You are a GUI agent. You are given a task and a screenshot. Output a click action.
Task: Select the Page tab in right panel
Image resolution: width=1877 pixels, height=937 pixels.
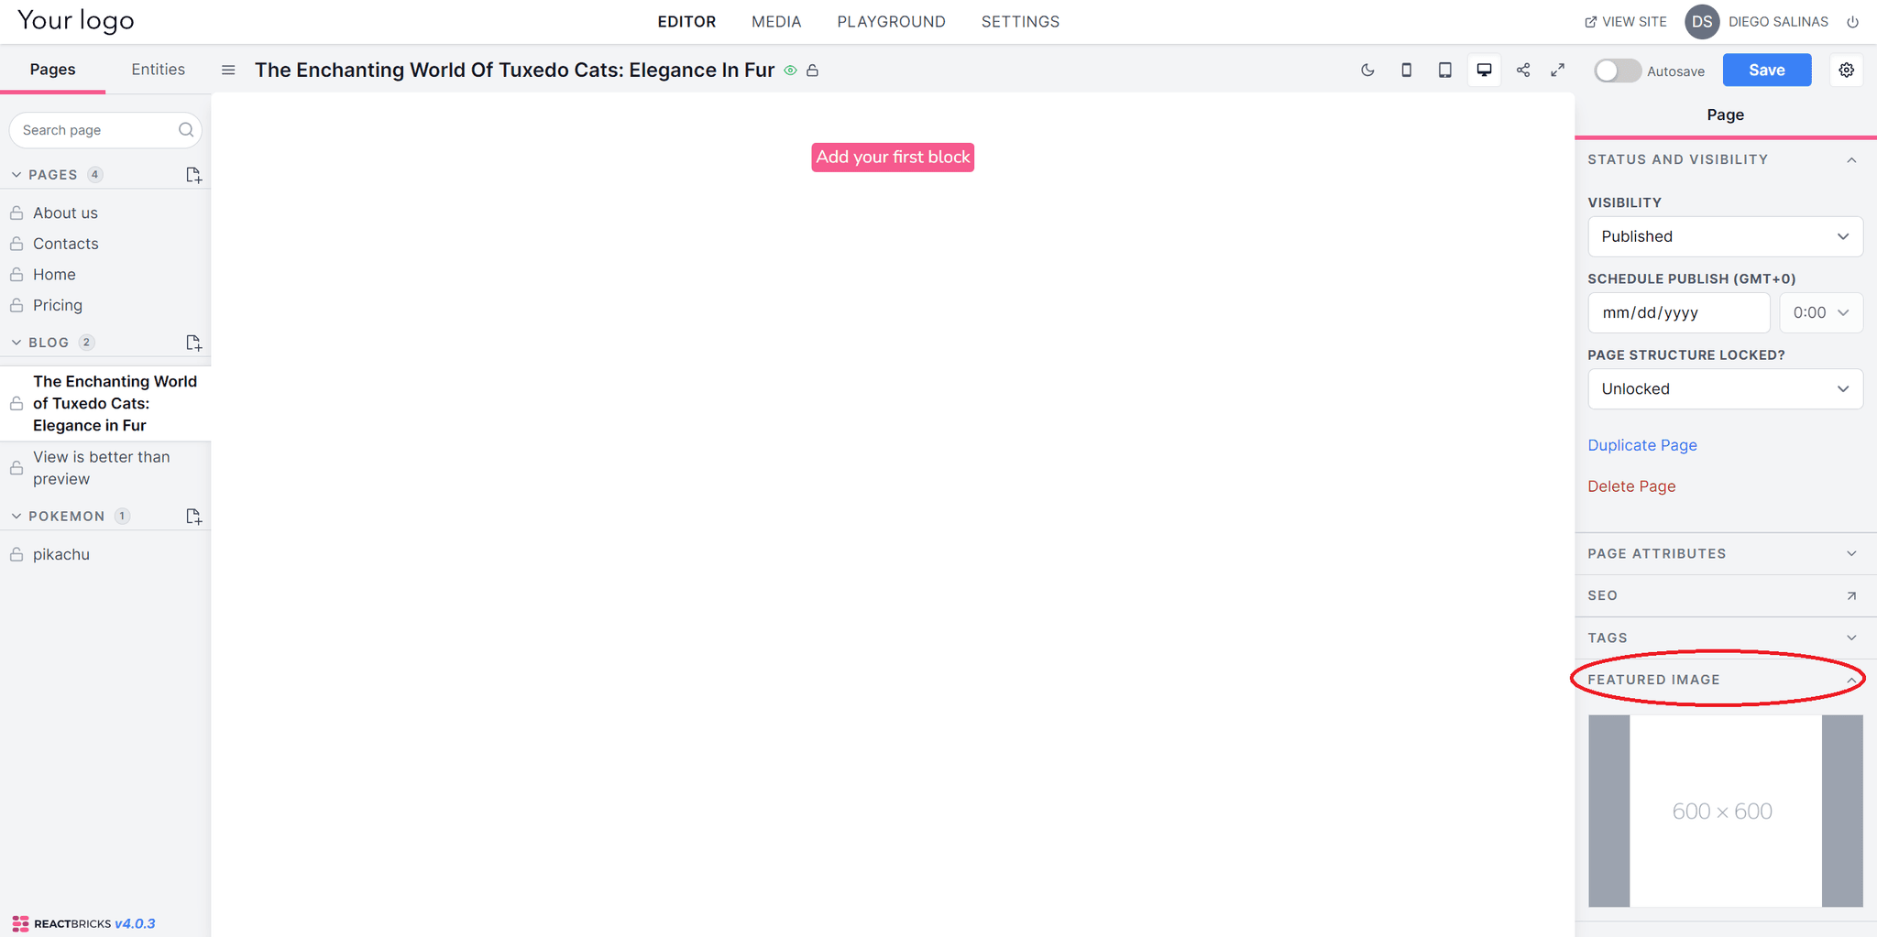[1725, 114]
